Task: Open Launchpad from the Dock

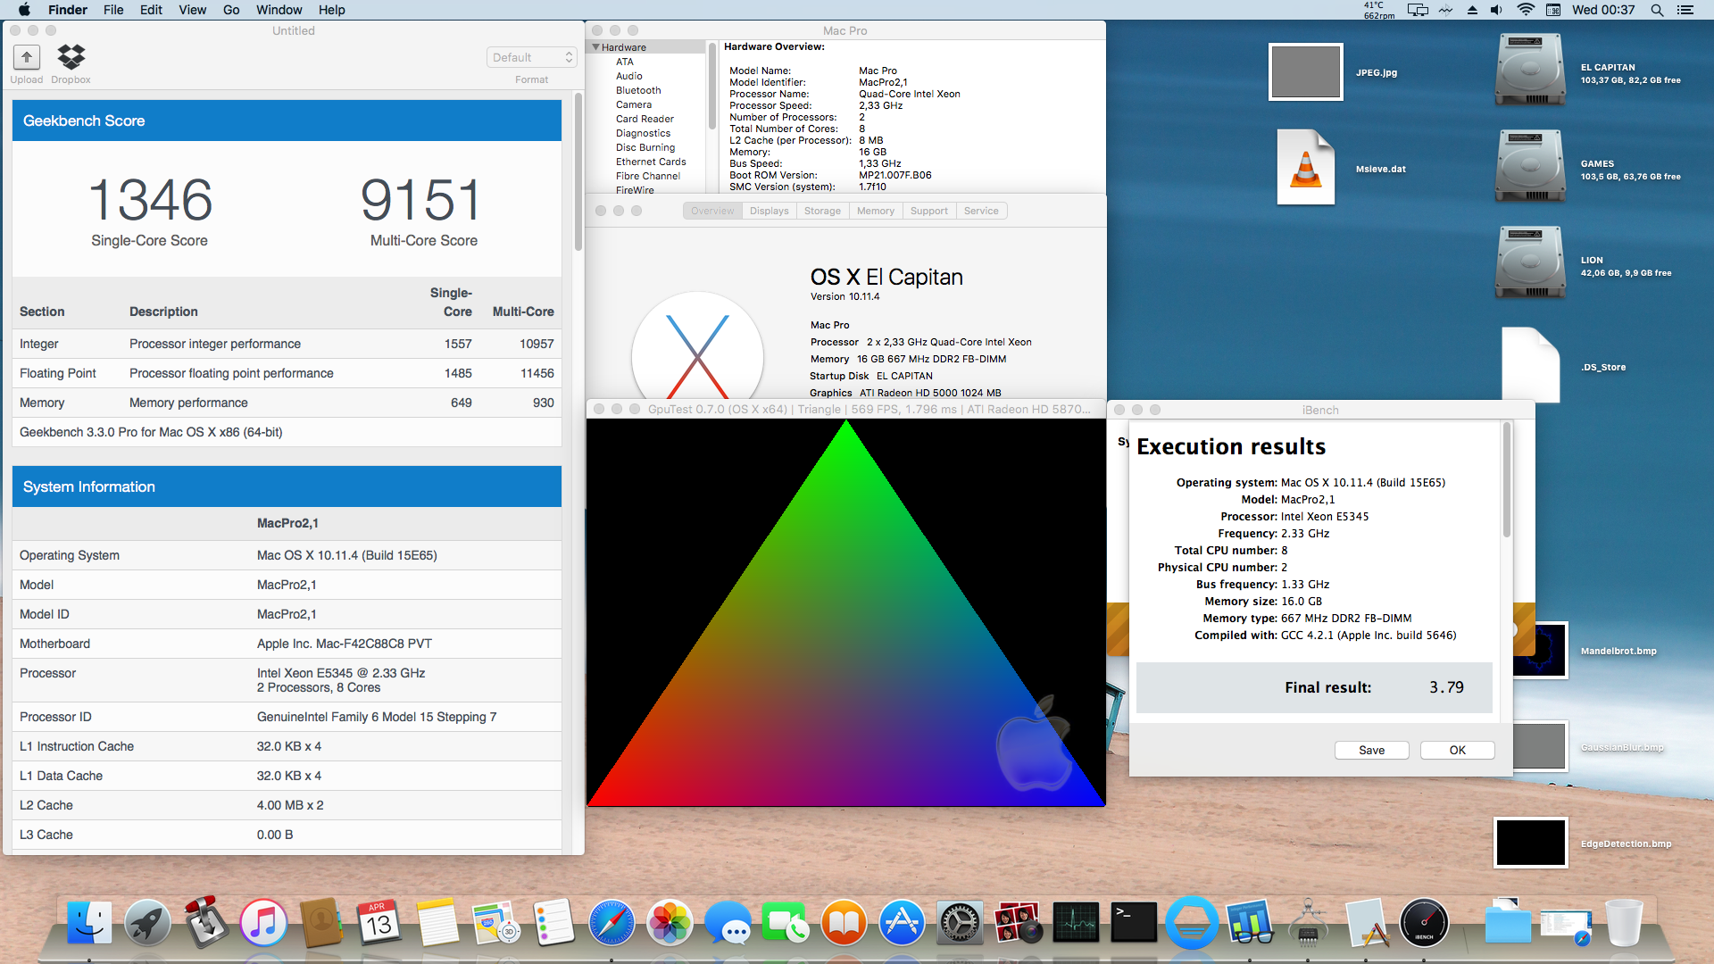Action: 147,922
